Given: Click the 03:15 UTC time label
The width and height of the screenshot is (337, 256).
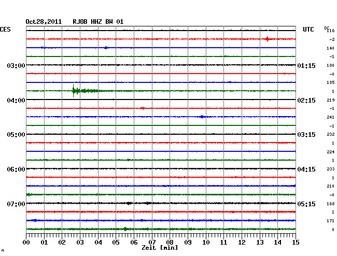Looking at the screenshot, I should point(306,135).
